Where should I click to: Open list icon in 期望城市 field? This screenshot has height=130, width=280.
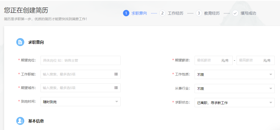[x=116, y=88]
